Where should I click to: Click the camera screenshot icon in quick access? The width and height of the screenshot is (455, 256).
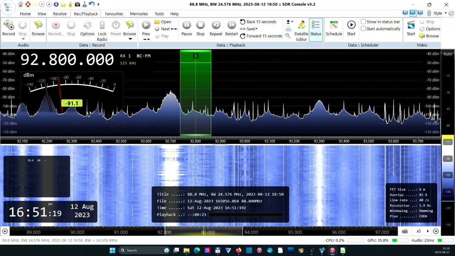click(x=77, y=4)
